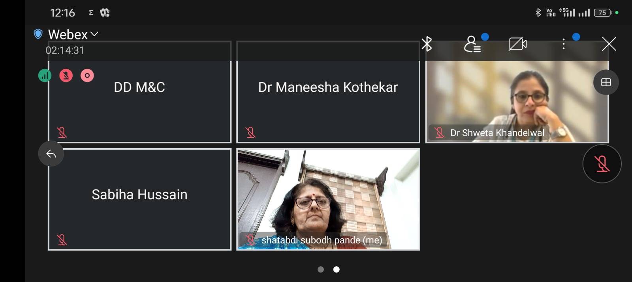Turn on your camera video
Viewport: 632px width, 282px height.
[518, 44]
